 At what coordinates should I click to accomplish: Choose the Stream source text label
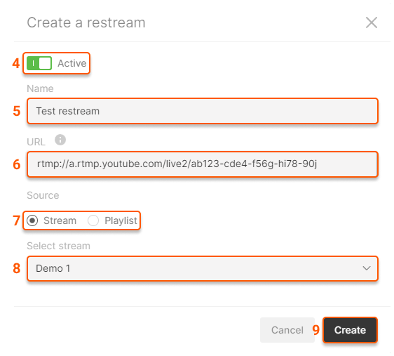[60, 220]
